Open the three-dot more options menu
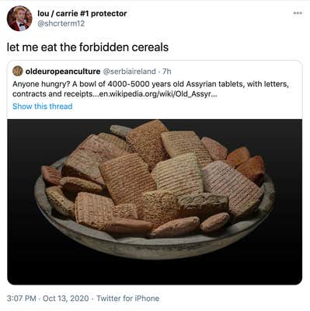Viewport: 310px width, 311px height. 298,13
